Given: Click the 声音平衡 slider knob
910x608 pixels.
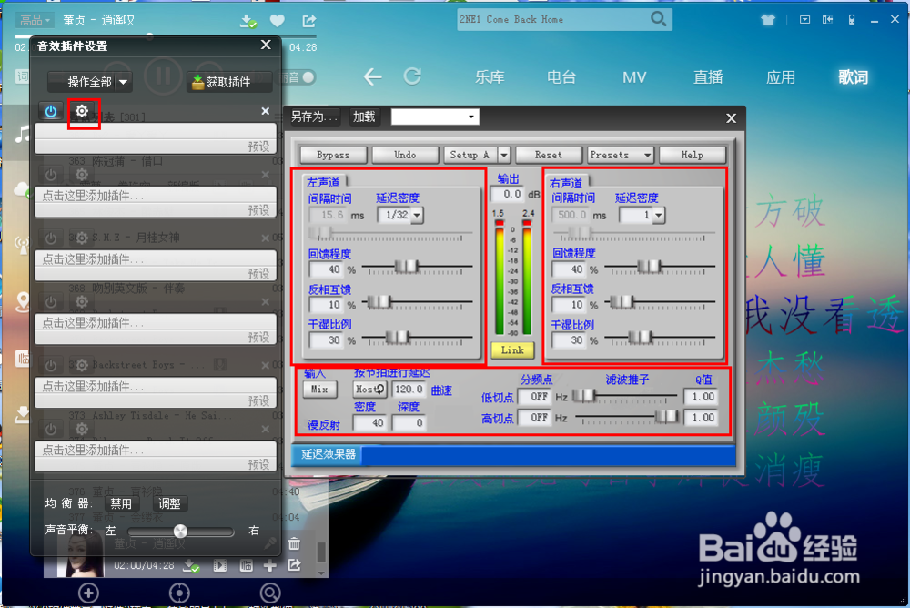Looking at the screenshot, I should [x=180, y=531].
